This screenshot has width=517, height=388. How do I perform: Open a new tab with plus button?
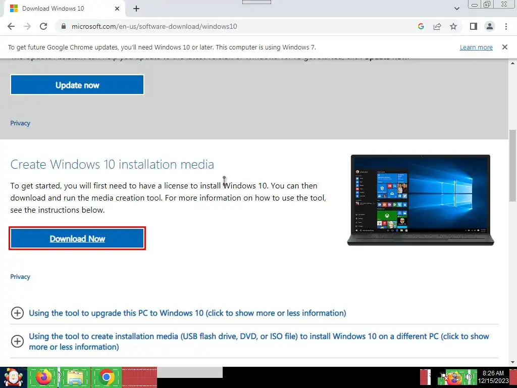coord(136,9)
